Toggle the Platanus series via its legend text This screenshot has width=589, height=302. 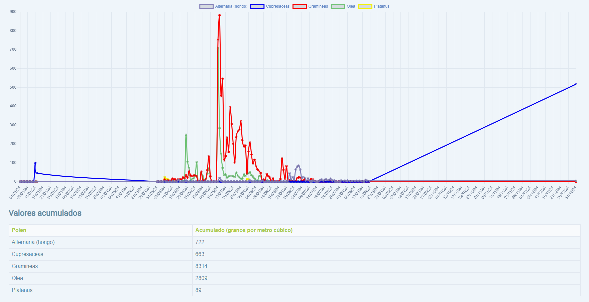pyautogui.click(x=381, y=7)
